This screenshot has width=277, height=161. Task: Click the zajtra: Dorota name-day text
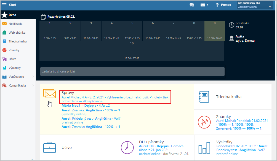[245, 41]
